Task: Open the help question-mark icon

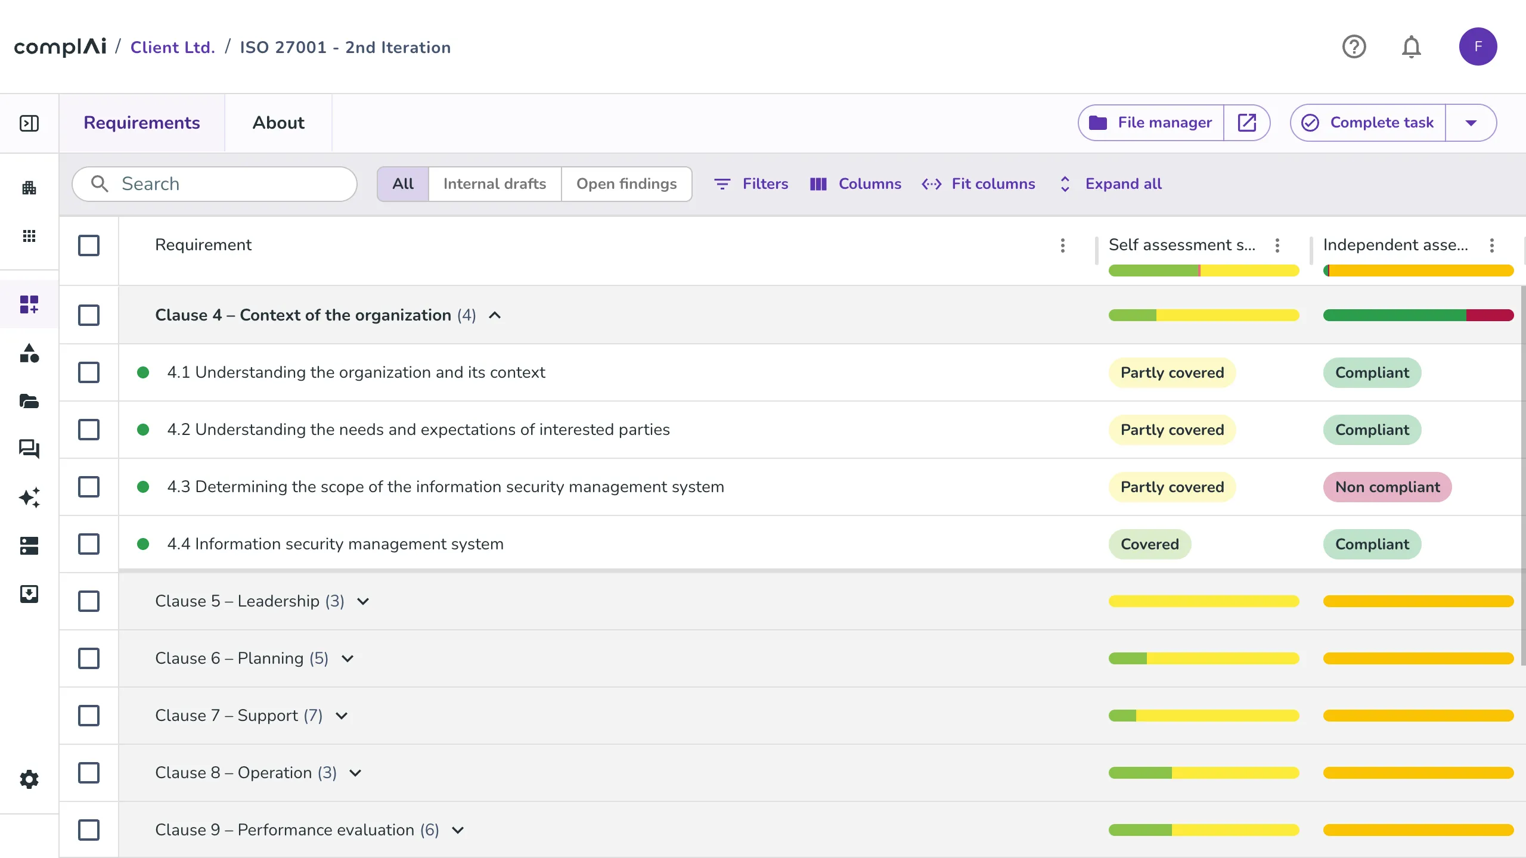Action: [x=1354, y=46]
